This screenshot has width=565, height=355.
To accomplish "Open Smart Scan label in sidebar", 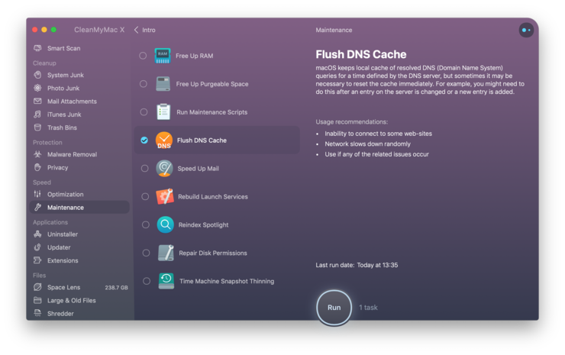I will coord(64,48).
